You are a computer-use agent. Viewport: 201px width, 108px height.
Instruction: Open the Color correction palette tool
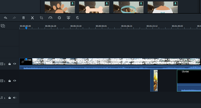click(59, 18)
